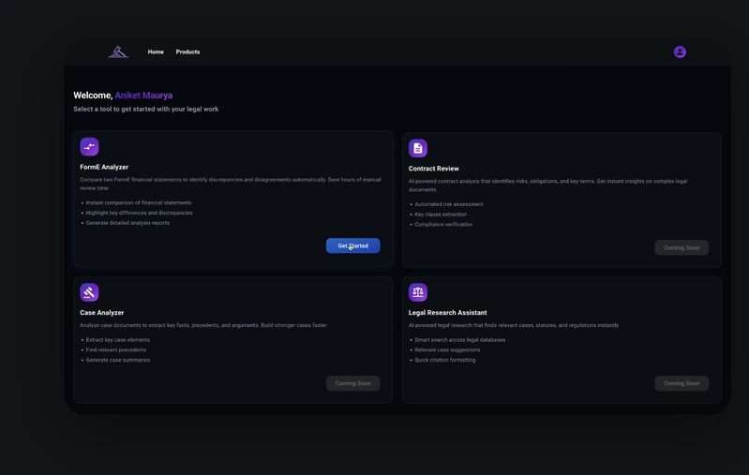Viewport: 749px width, 475px height.
Task: Click 'Instant comparison of financial statements' bullet
Action: coord(139,202)
